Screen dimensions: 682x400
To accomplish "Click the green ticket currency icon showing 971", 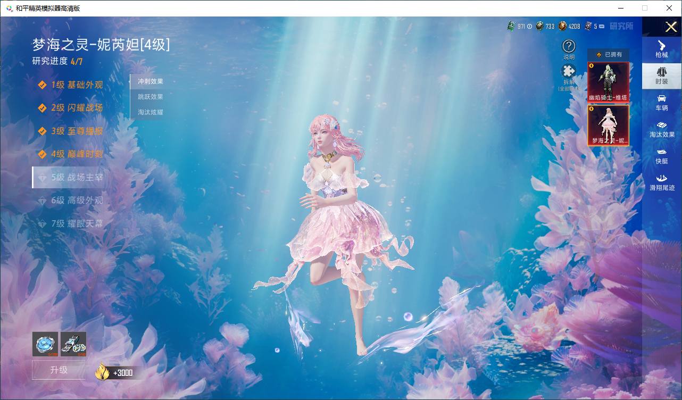I will coord(511,26).
